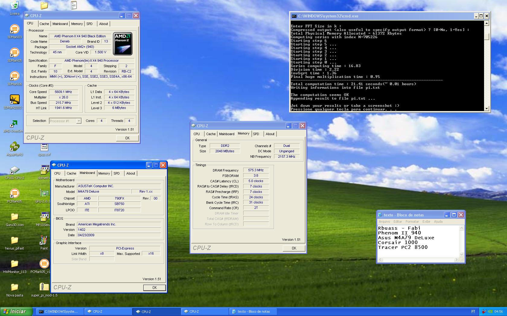The width and height of the screenshot is (507, 316).
Task: Click the clock showing 04:56
Action: click(x=499, y=311)
